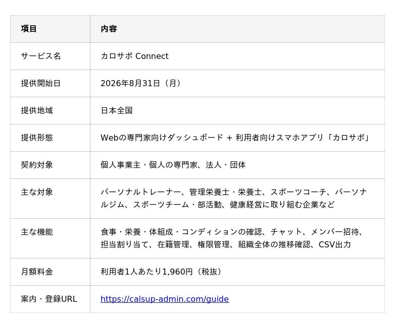Click the 提供形態 row label

[x=37, y=138]
